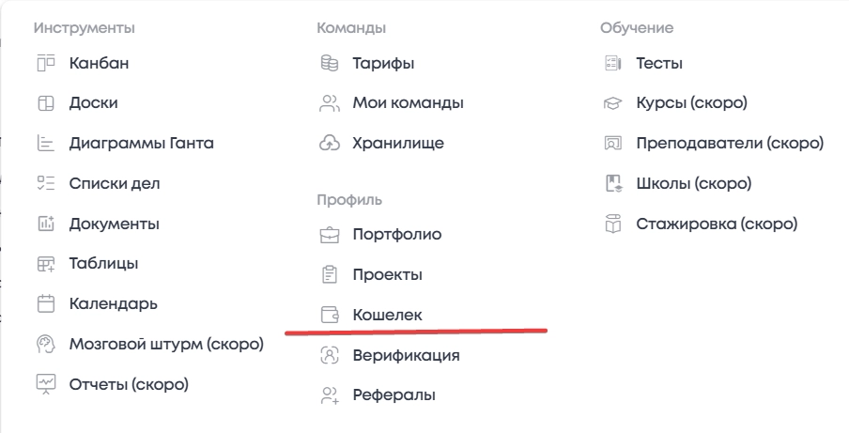The width and height of the screenshot is (849, 433).
Task: Click the Доски boards icon
Action: tap(46, 104)
